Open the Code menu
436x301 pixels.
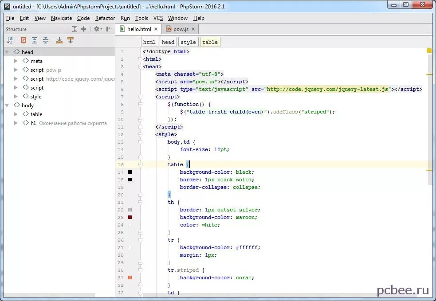coord(83,18)
